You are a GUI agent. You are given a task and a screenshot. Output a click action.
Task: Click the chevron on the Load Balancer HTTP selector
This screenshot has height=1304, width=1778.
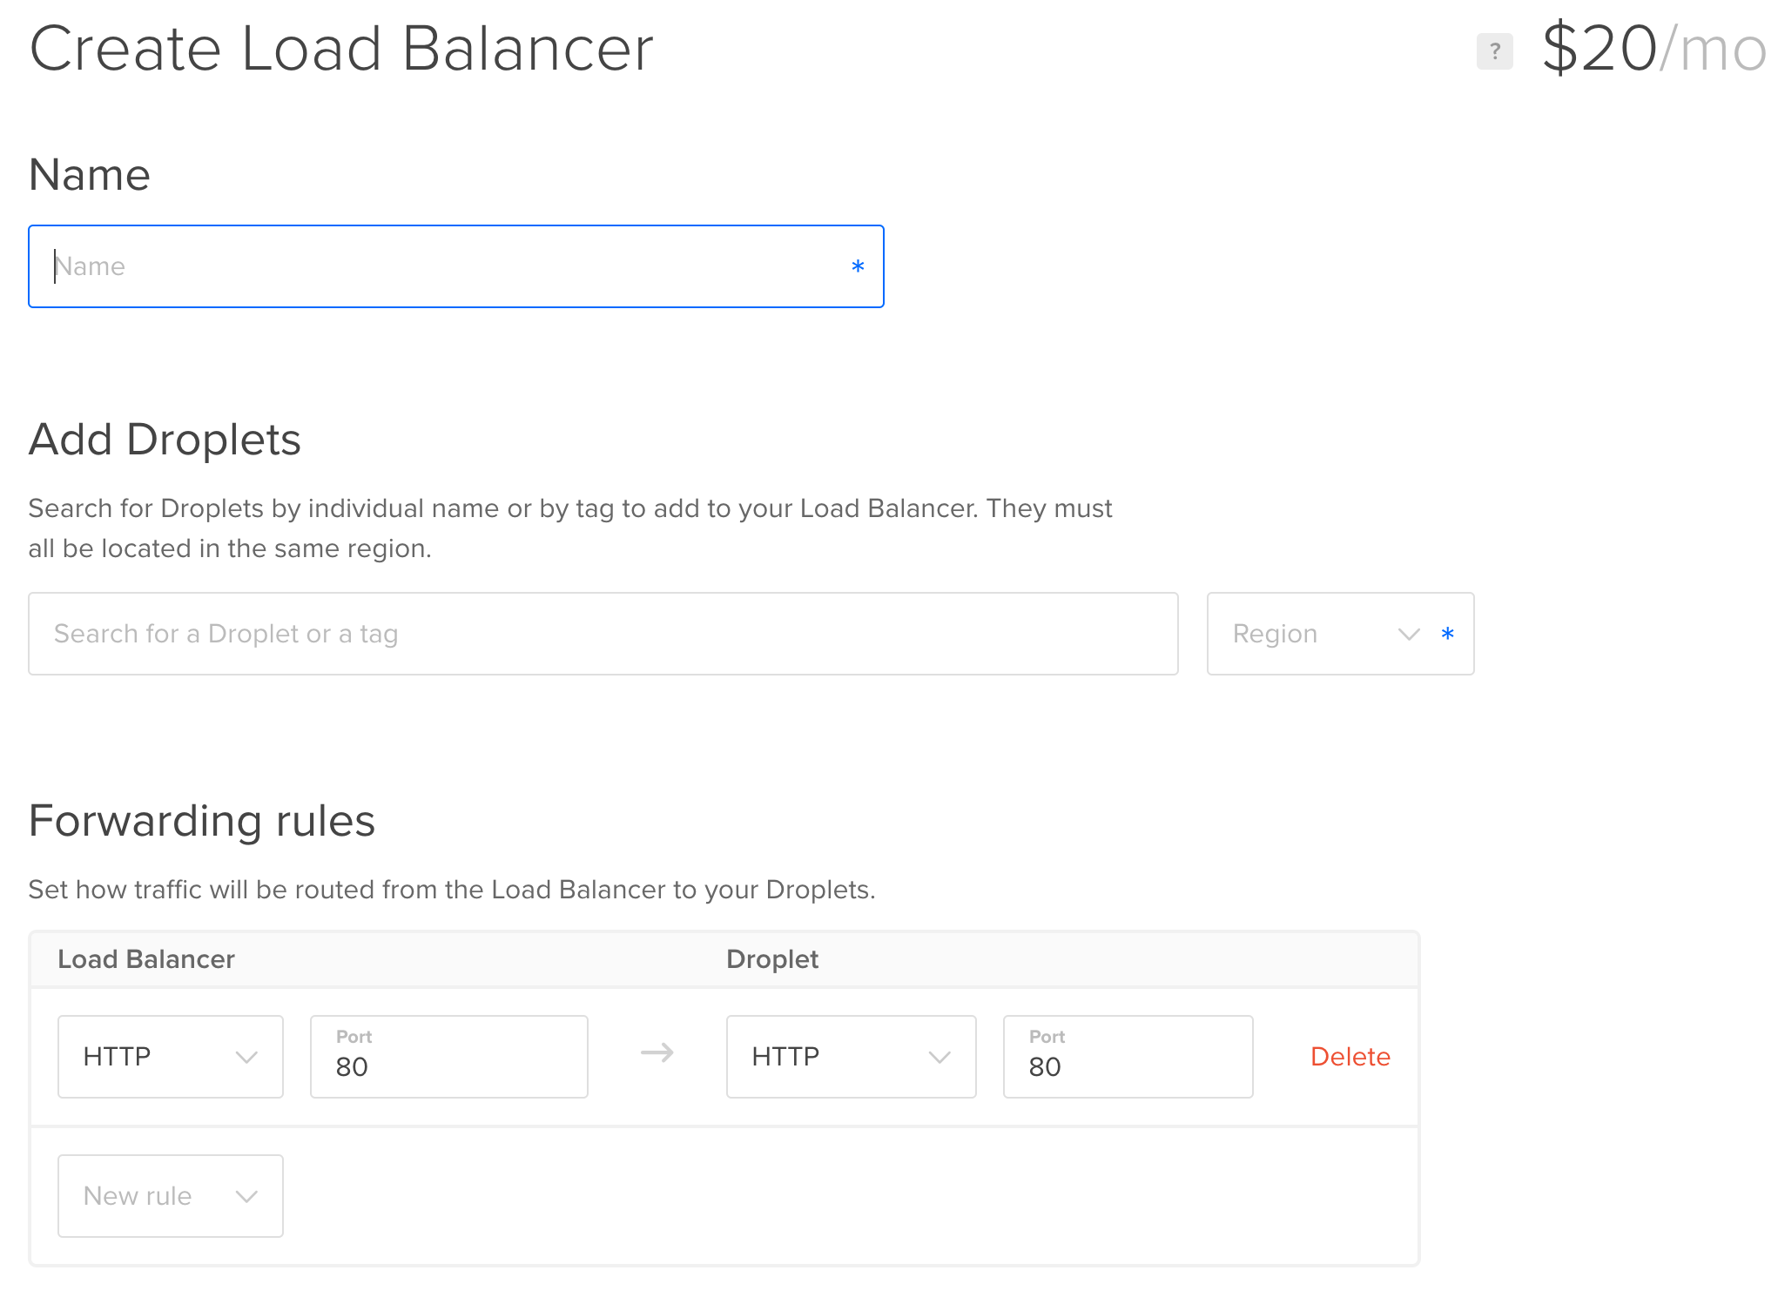click(x=248, y=1056)
